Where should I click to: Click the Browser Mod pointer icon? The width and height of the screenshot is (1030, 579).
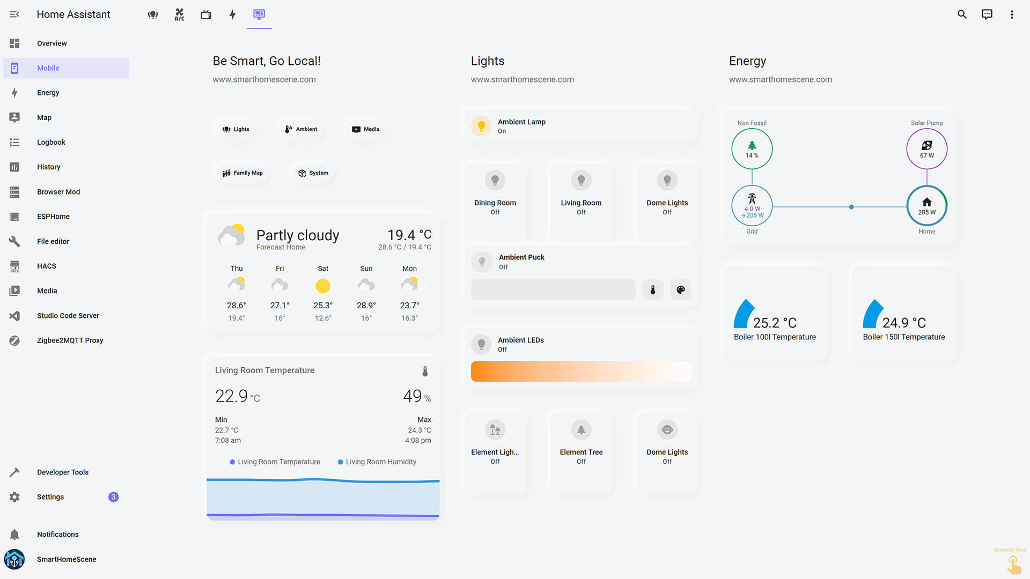pos(1013,565)
